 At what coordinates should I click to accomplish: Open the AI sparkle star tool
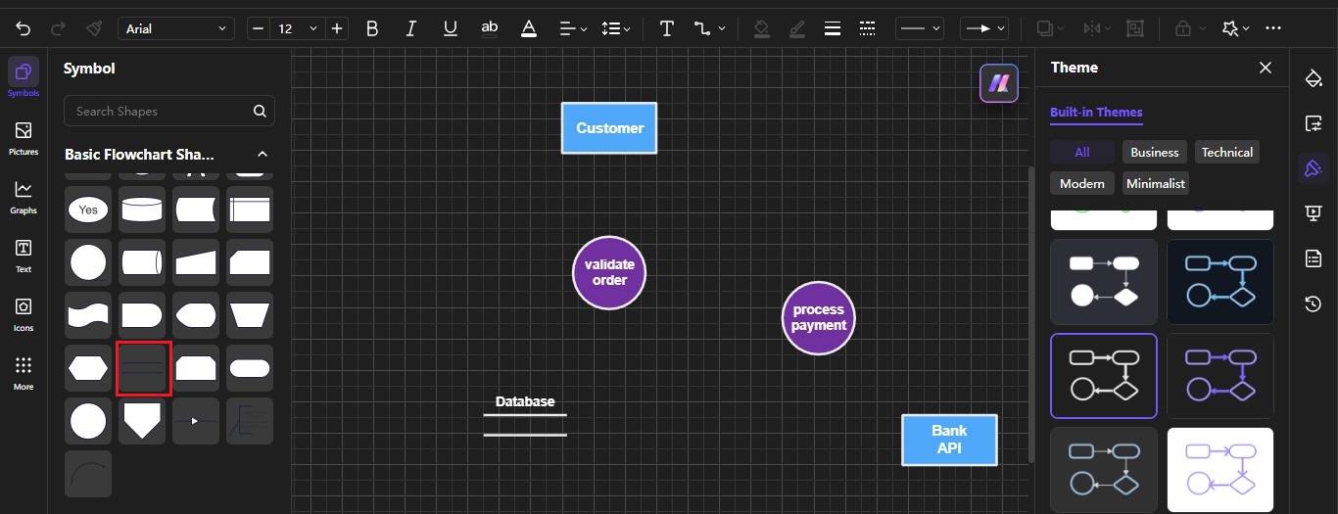(1236, 28)
